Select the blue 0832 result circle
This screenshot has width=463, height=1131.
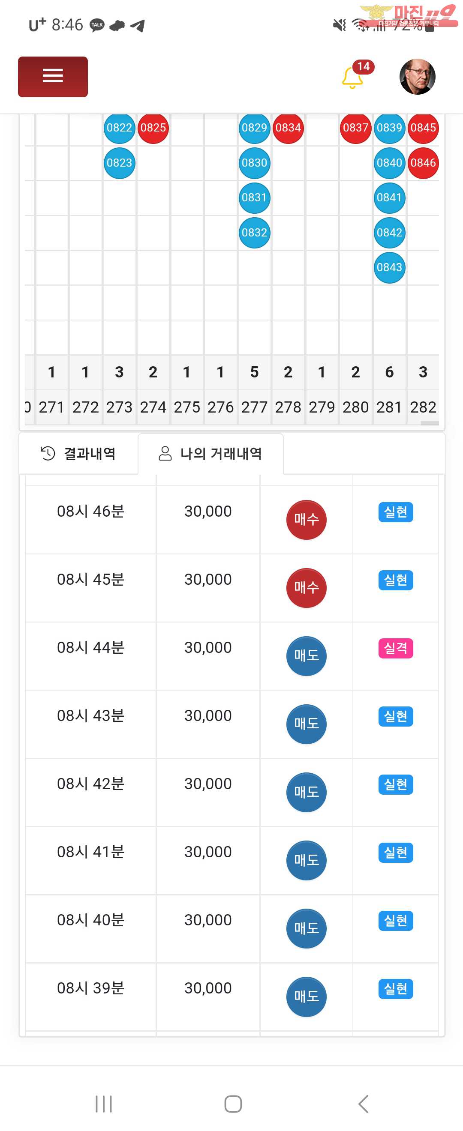[x=254, y=233]
